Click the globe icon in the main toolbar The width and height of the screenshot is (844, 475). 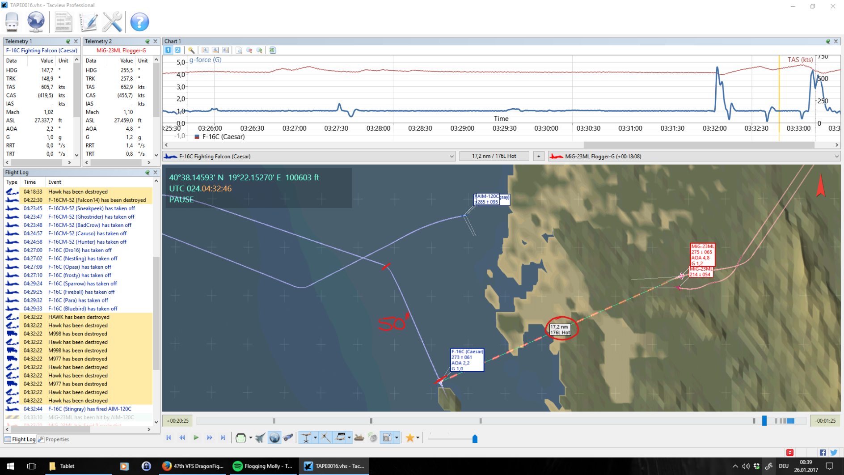[x=36, y=21]
